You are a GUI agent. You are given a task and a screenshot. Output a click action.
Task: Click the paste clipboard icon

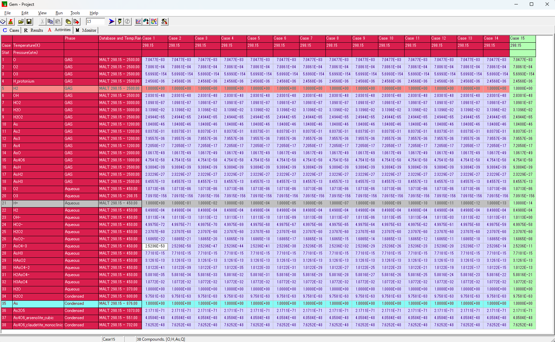tap(58, 22)
